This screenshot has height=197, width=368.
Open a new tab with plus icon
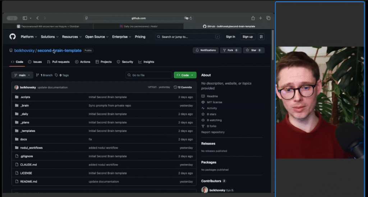coord(261,18)
